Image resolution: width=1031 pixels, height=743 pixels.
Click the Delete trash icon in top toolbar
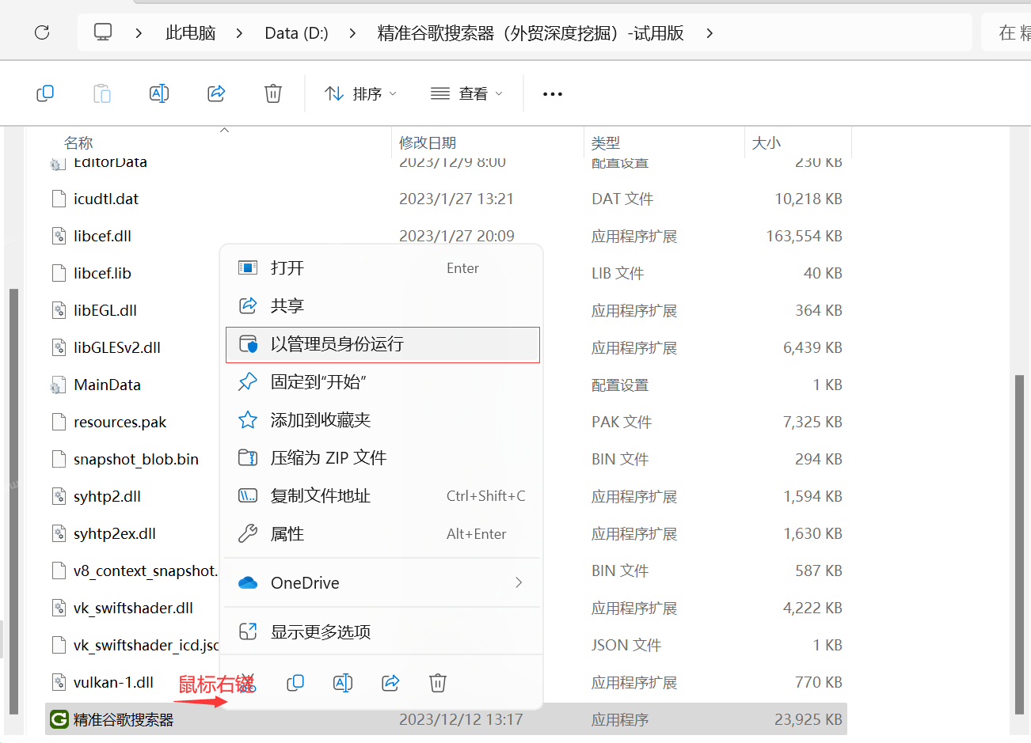point(273,93)
